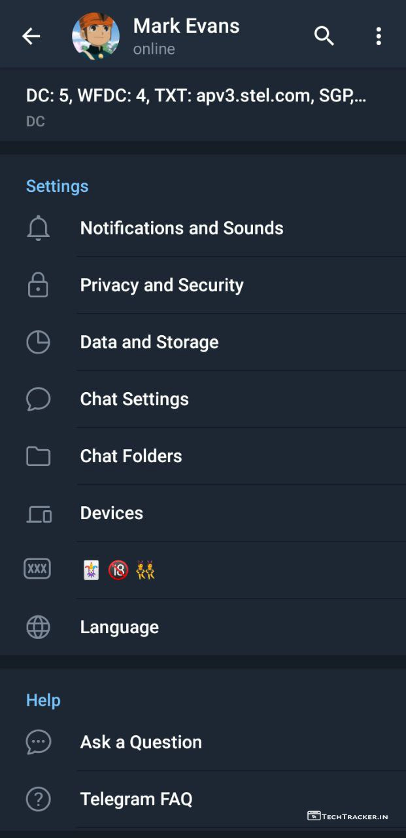406x838 pixels.
Task: Select the emoji-labeled settings row
Action: point(118,570)
